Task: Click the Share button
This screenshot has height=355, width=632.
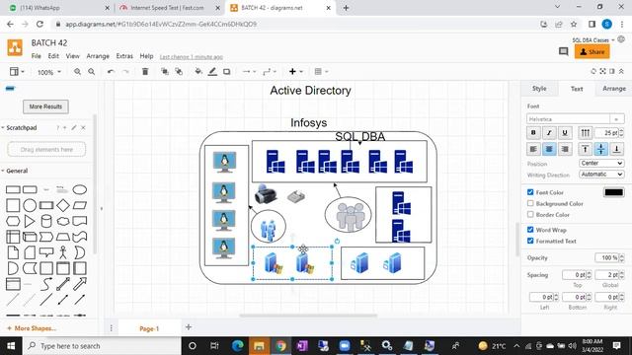Action: [x=592, y=52]
